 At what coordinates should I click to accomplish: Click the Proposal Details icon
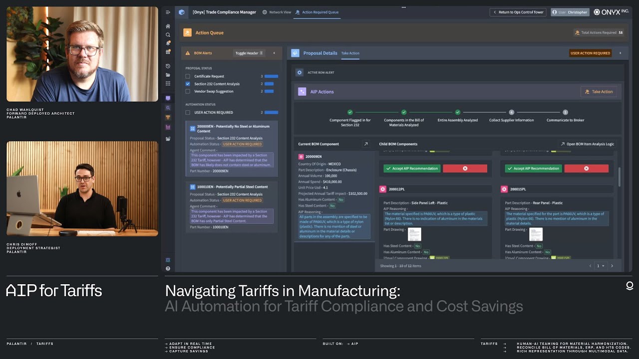point(295,53)
